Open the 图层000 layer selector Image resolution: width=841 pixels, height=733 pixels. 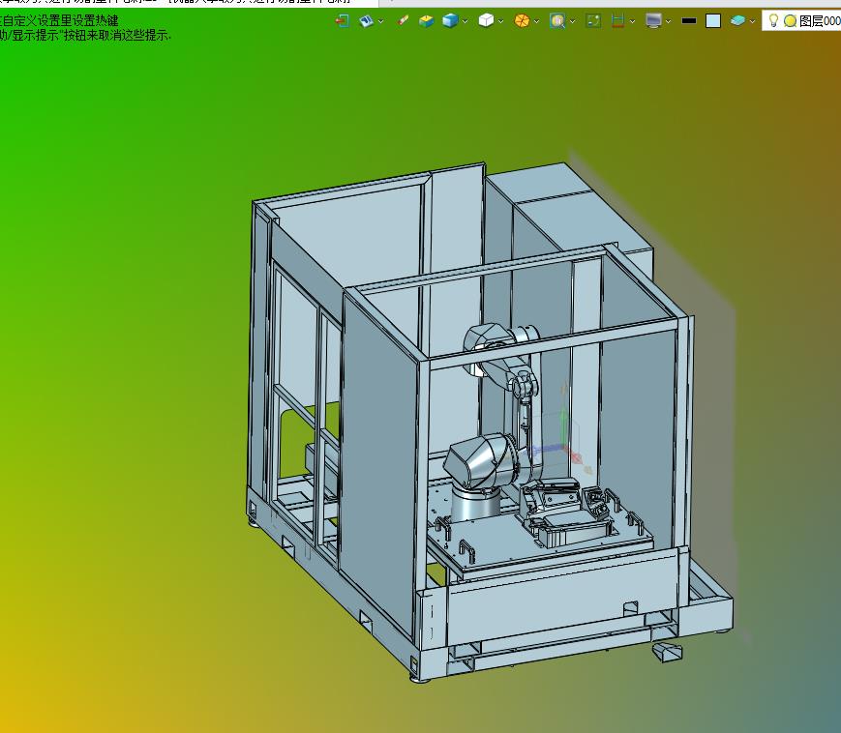click(819, 20)
